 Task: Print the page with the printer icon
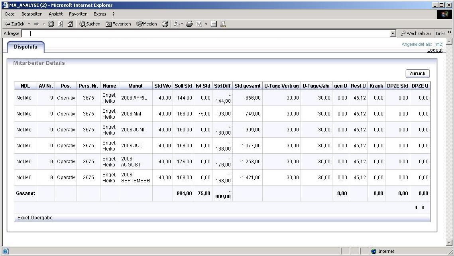[189, 24]
